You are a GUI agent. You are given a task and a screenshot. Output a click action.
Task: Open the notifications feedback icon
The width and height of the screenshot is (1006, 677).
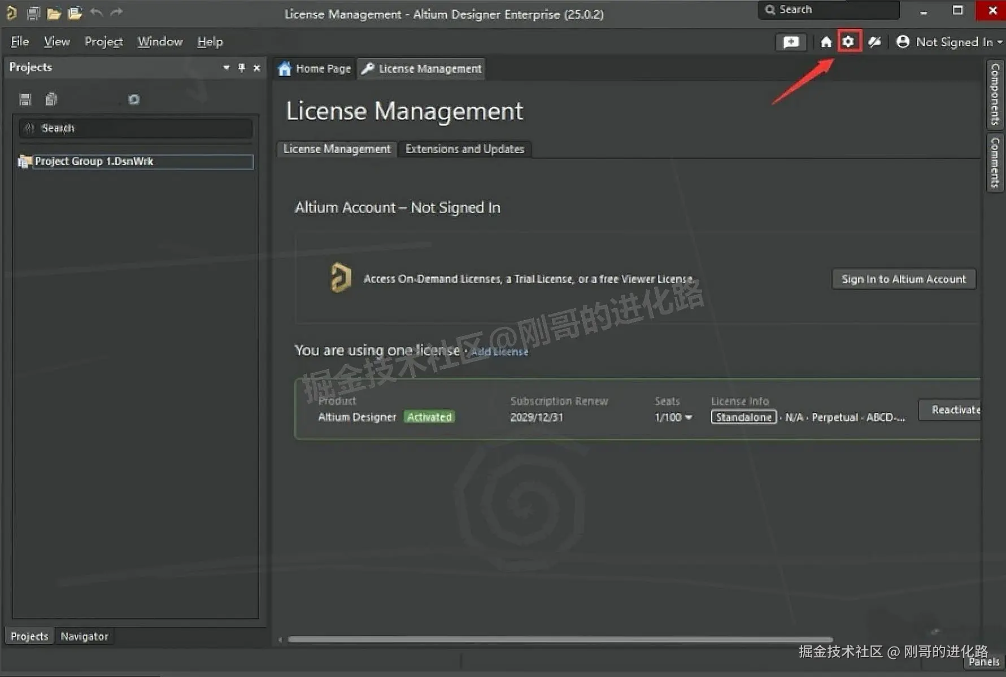791,42
